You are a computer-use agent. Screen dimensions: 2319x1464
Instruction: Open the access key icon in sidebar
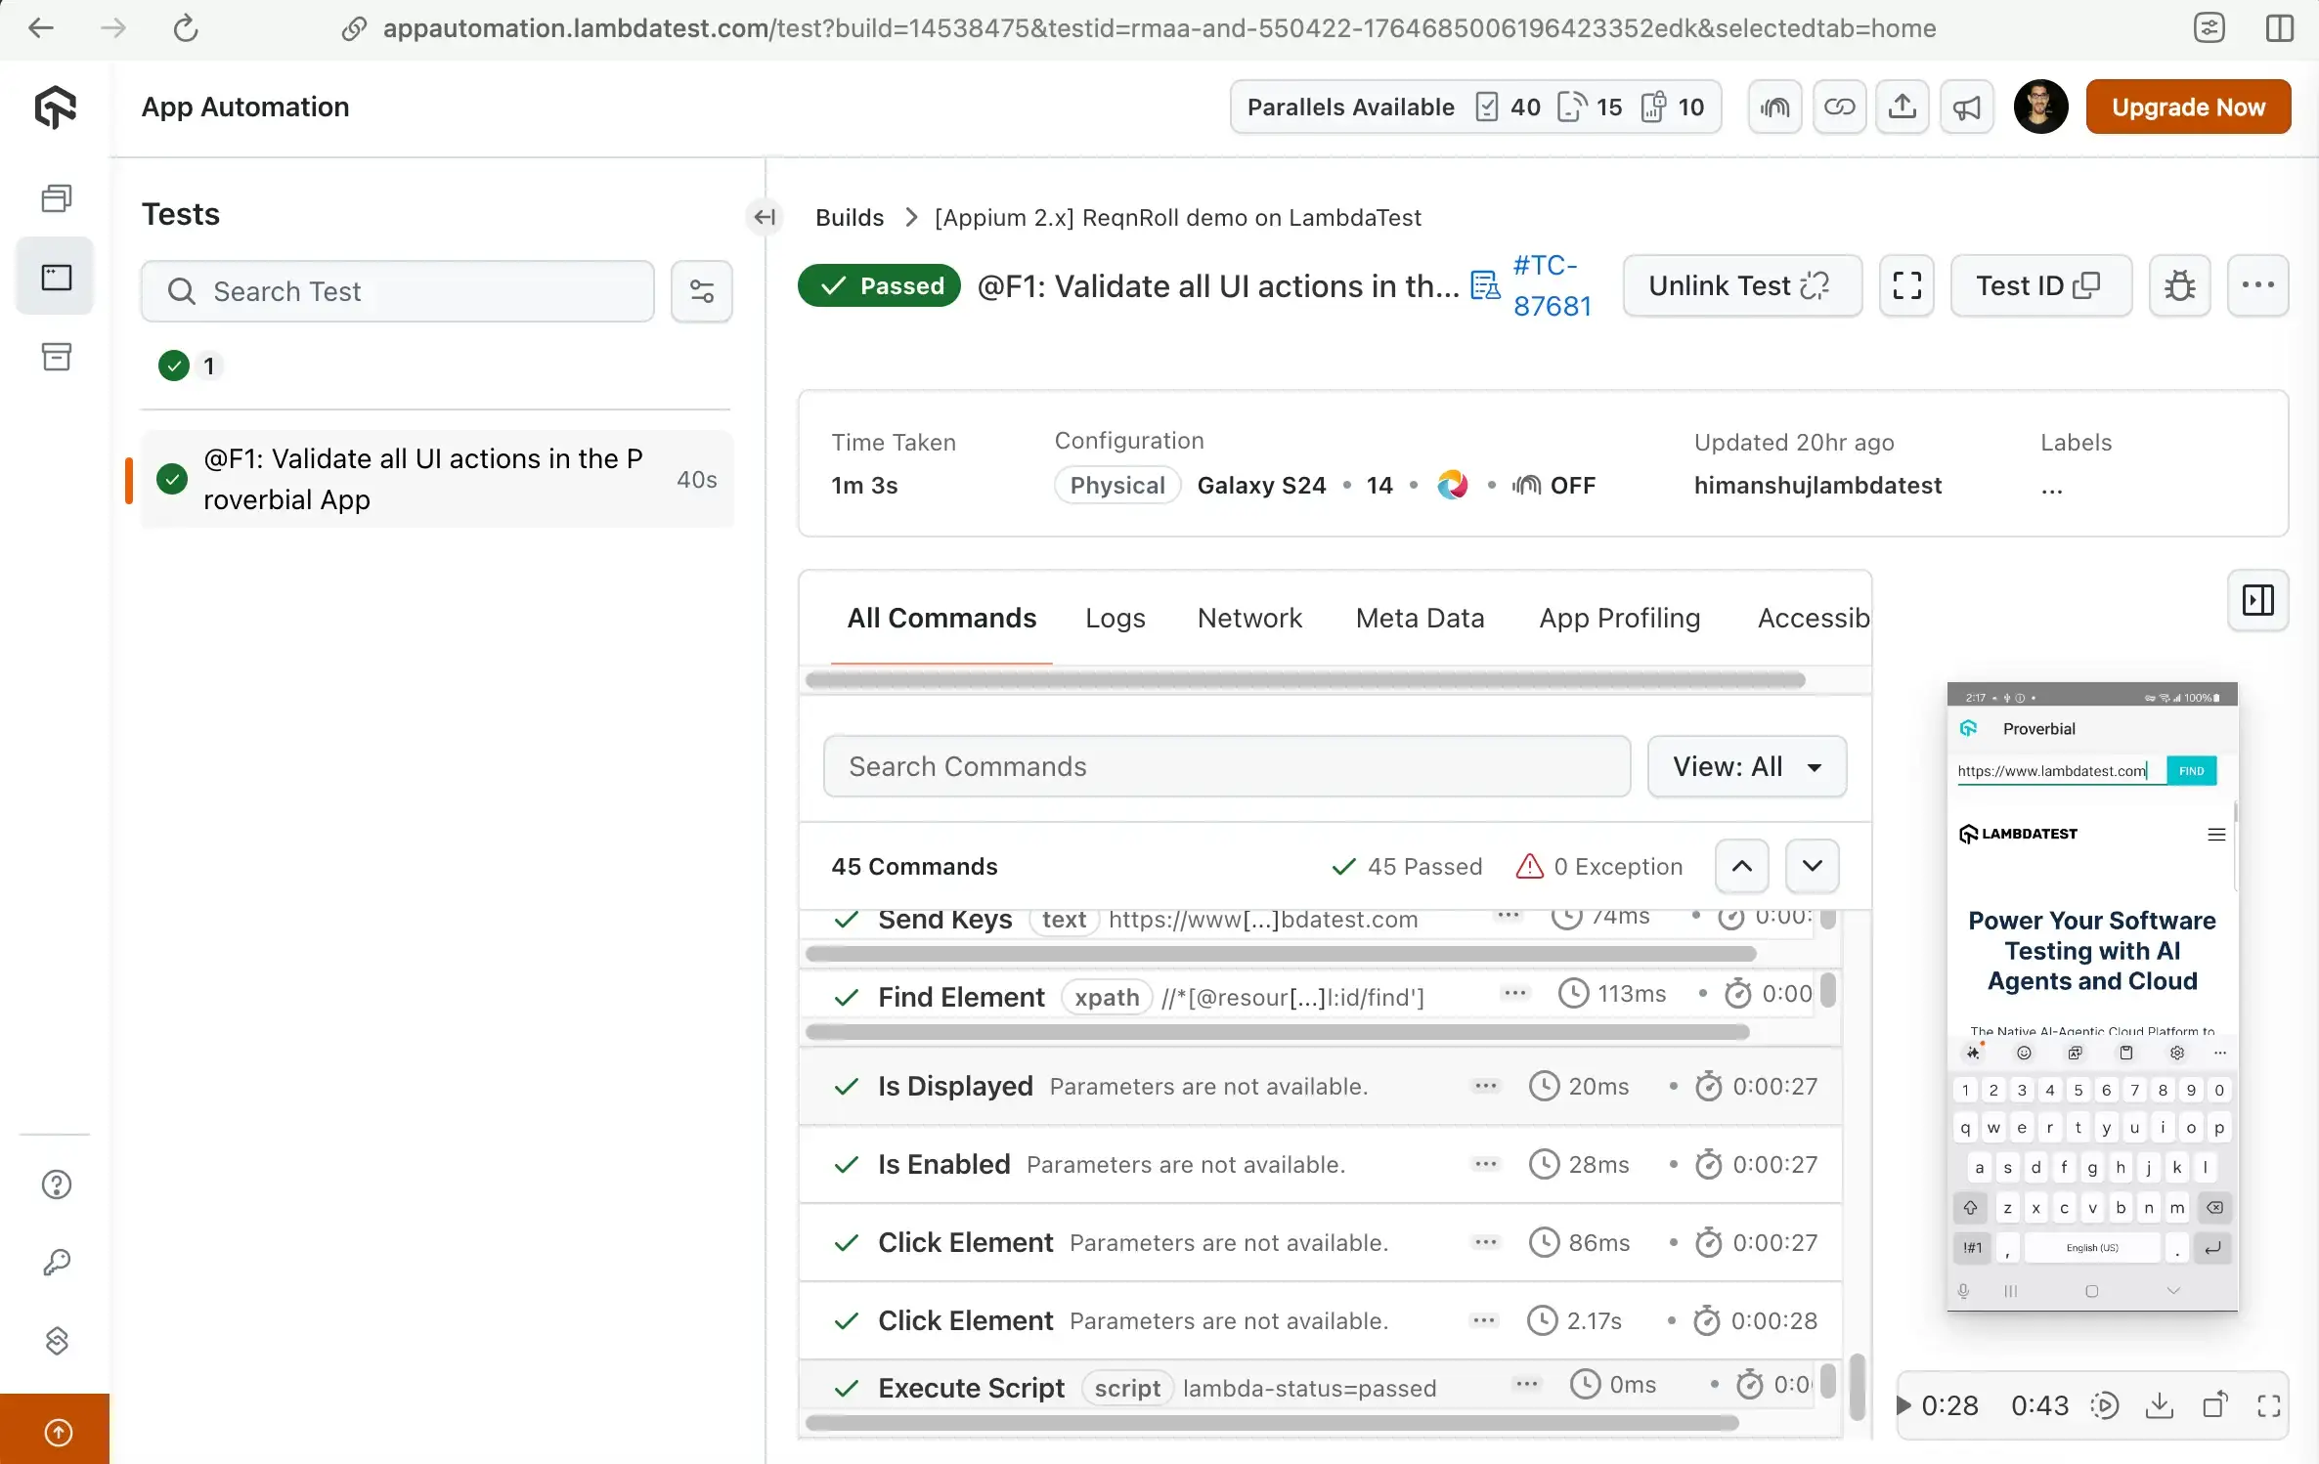(x=57, y=1263)
